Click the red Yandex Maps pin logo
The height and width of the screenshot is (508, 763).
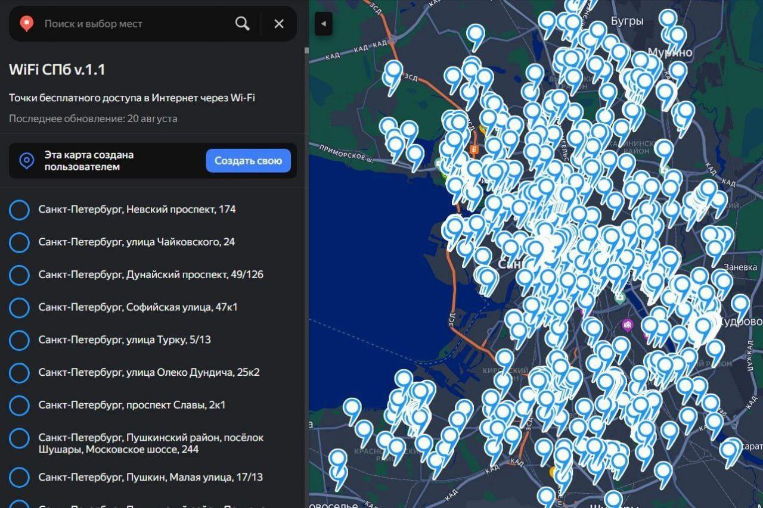(27, 24)
